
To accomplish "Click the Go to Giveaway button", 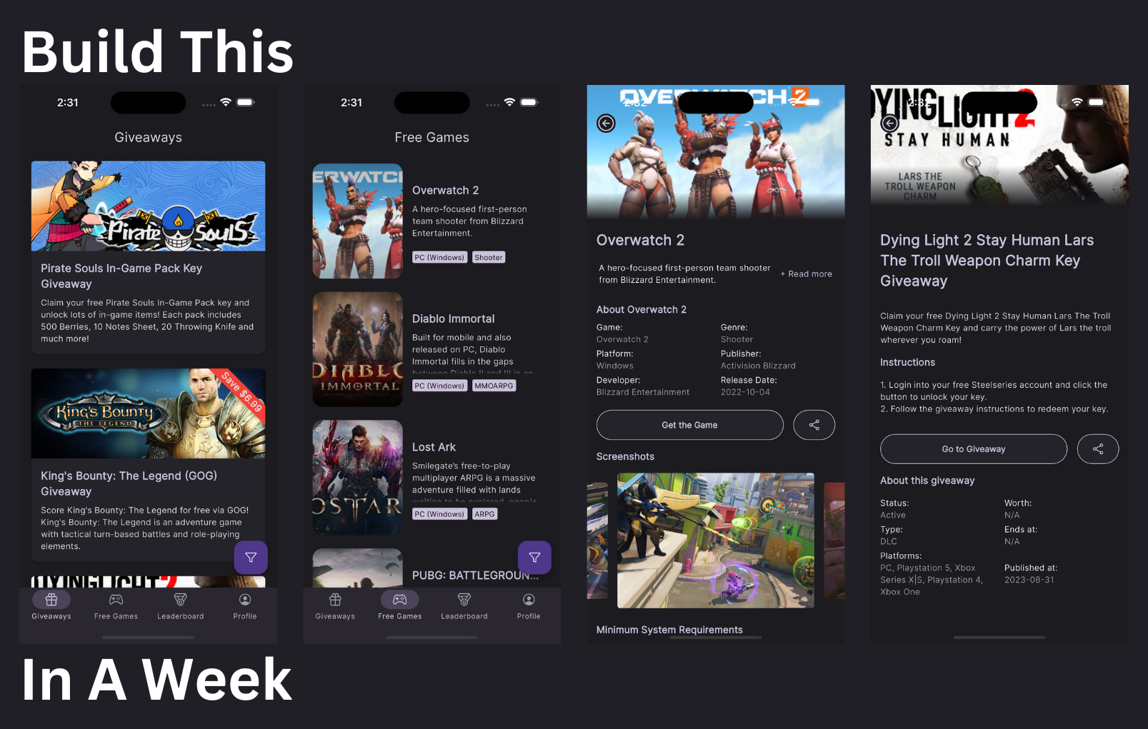I will coord(974,449).
